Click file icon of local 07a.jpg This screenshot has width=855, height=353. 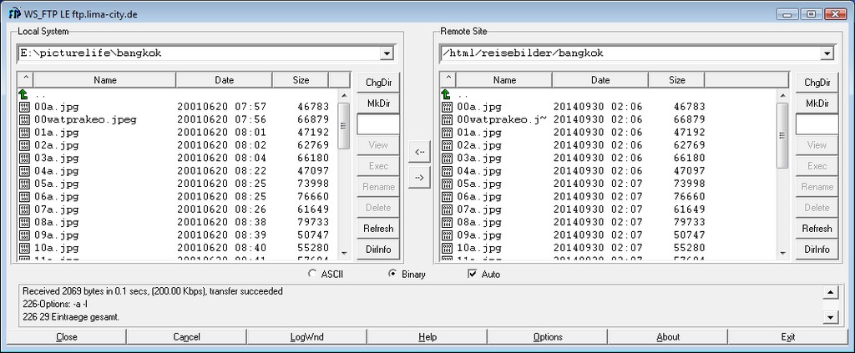coord(24,209)
